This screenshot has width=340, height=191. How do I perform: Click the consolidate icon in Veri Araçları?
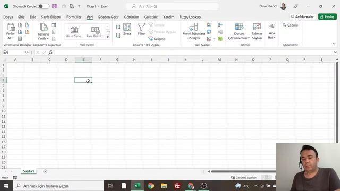pos(220,25)
